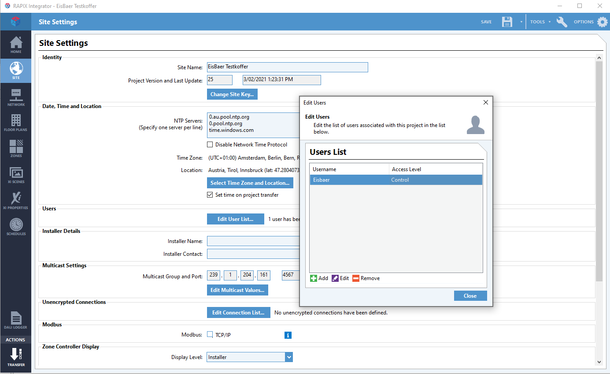Image resolution: width=610 pixels, height=374 pixels.
Task: Launch the DALI Logger
Action: [x=16, y=321]
